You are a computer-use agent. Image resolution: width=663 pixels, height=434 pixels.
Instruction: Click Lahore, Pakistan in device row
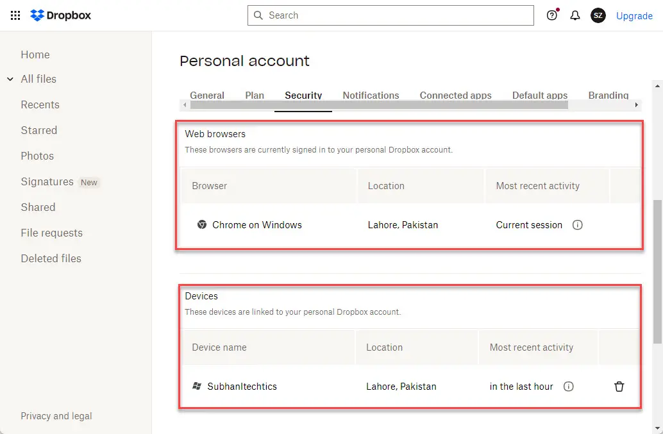pos(401,387)
